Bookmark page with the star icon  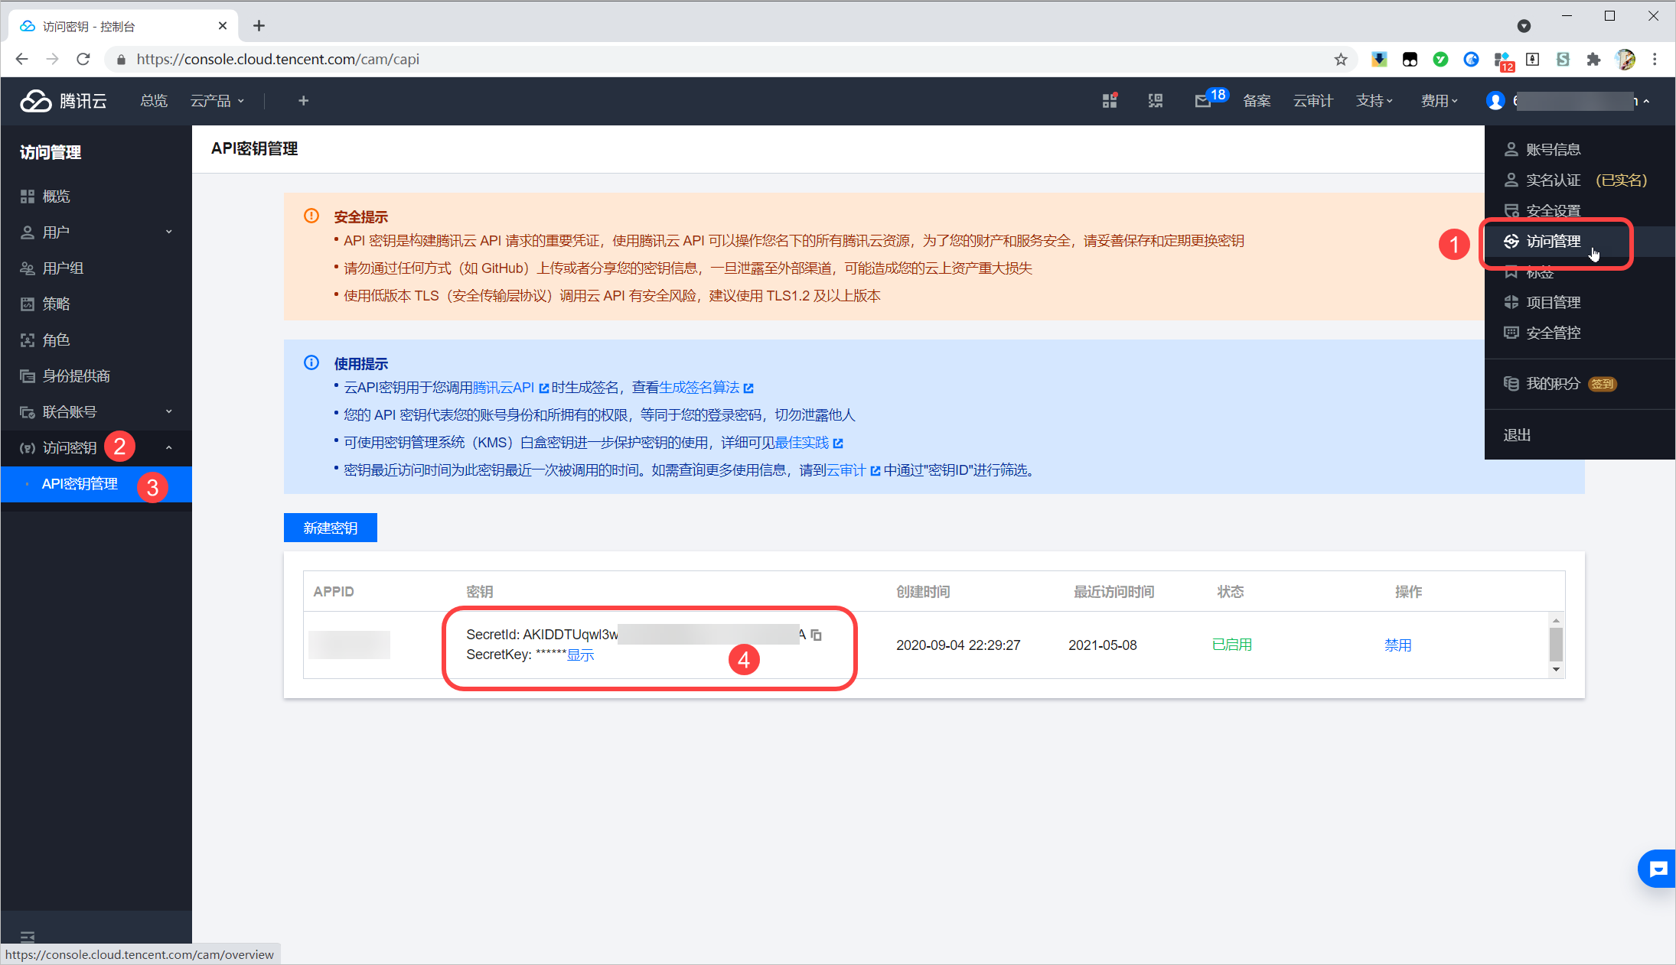tap(1341, 60)
